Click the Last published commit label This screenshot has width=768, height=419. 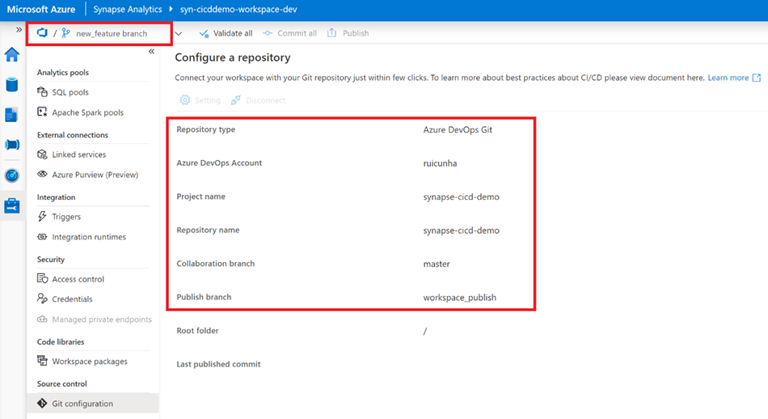pos(218,364)
